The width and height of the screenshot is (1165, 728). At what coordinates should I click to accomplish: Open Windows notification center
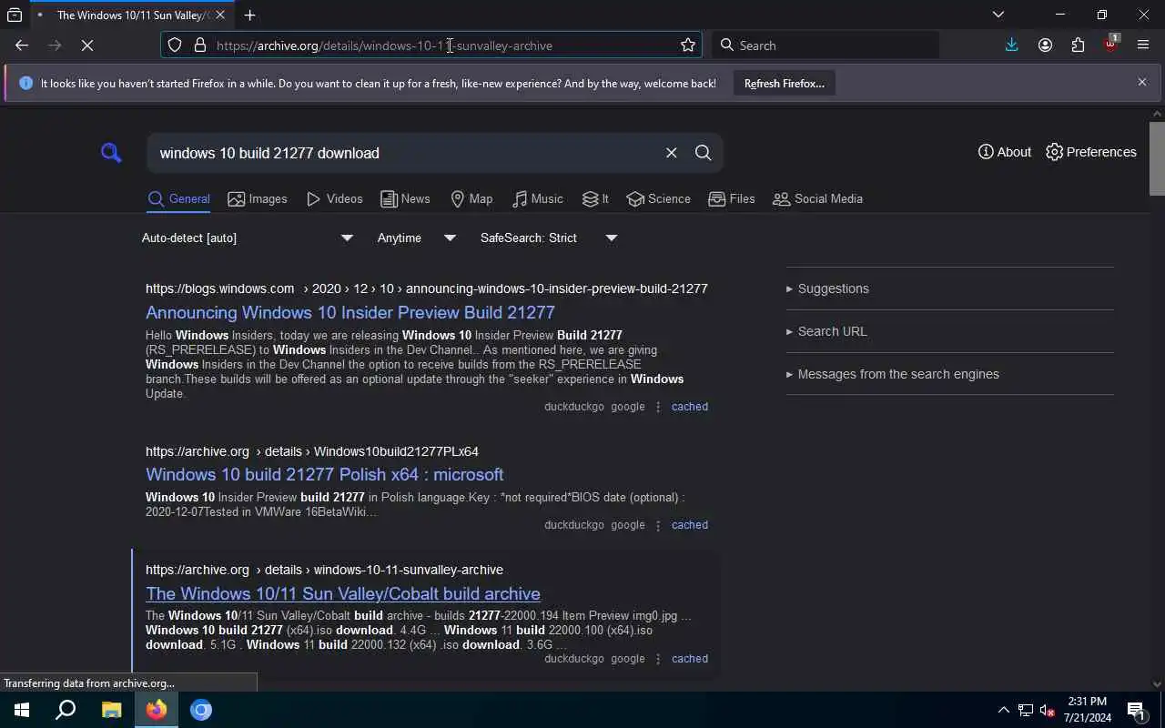point(1136,710)
